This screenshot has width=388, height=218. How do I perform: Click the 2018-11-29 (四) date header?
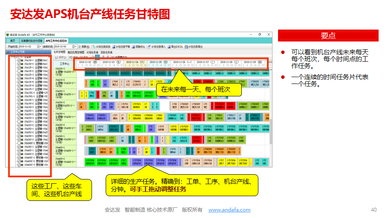253,62
